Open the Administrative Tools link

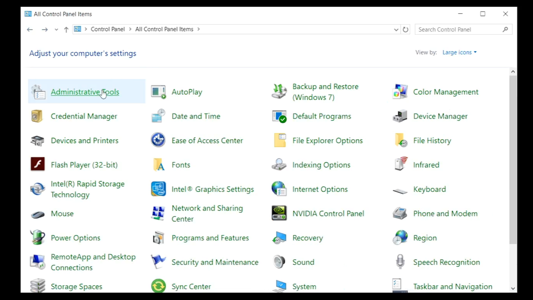click(85, 92)
